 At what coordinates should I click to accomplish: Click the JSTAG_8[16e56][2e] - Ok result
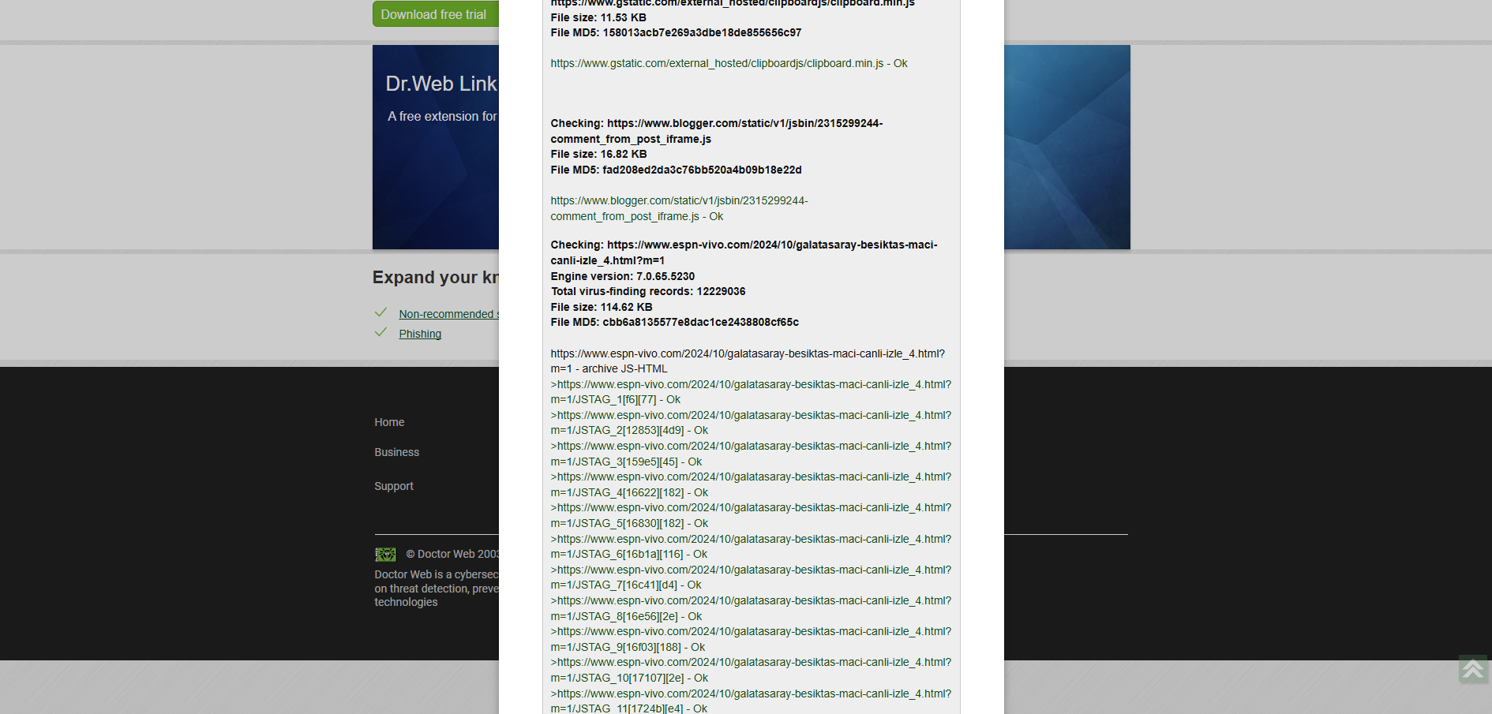pyautogui.click(x=751, y=608)
